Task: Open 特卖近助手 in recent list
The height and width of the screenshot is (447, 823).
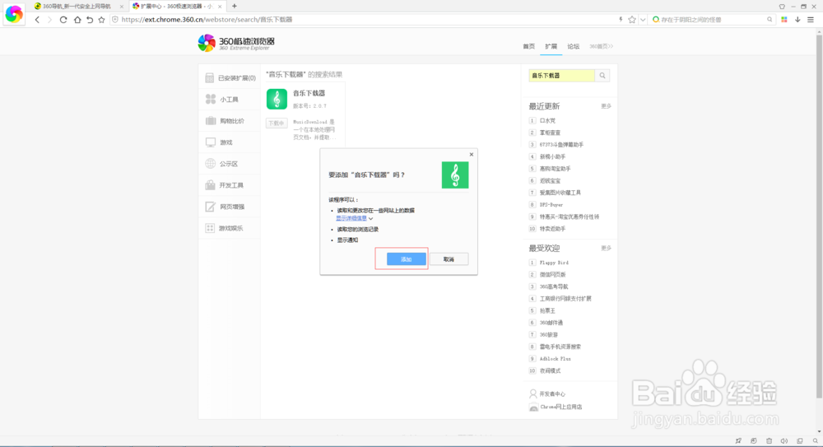Action: pos(553,229)
